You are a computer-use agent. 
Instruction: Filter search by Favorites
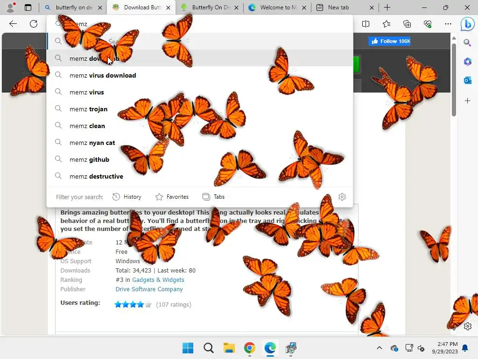pyautogui.click(x=172, y=197)
